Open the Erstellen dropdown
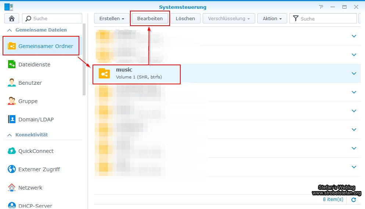This screenshot has width=365, height=209. (x=112, y=18)
